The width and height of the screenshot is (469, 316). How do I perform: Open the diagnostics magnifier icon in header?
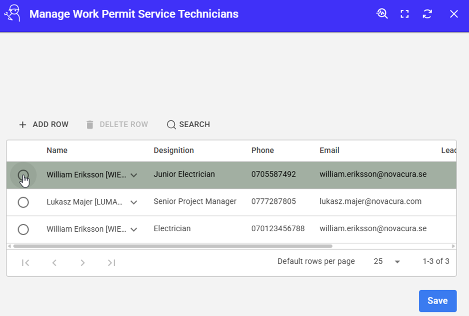[x=382, y=14]
